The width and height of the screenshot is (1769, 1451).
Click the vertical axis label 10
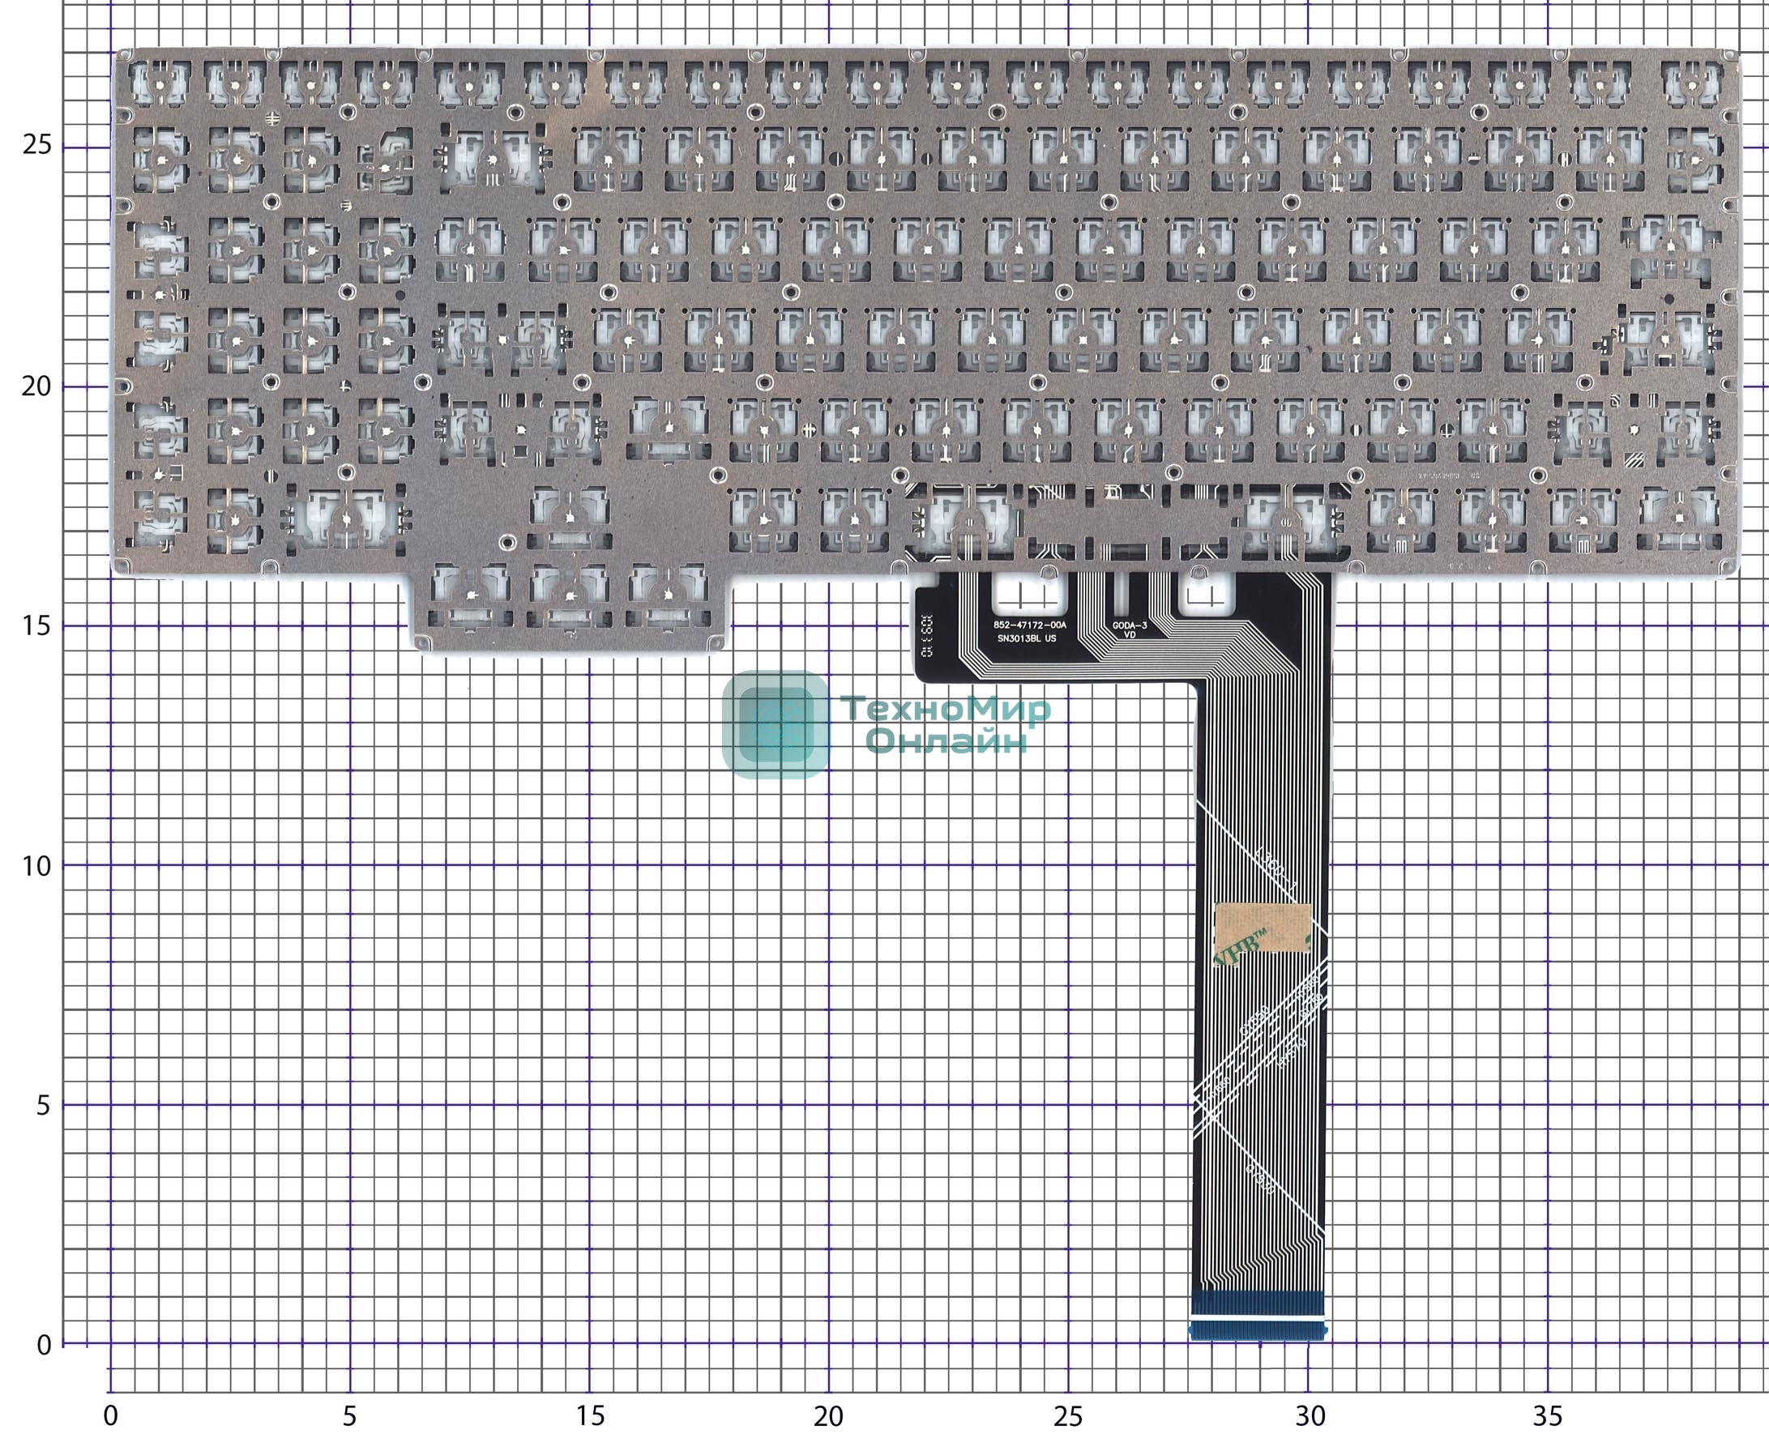36,866
